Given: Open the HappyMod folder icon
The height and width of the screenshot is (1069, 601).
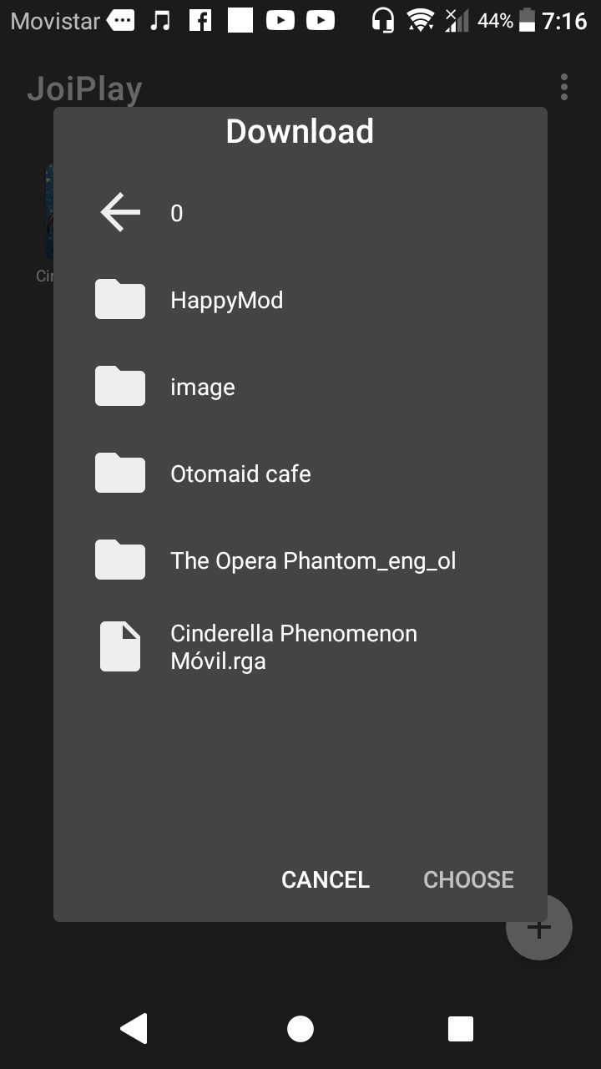Looking at the screenshot, I should tap(120, 300).
